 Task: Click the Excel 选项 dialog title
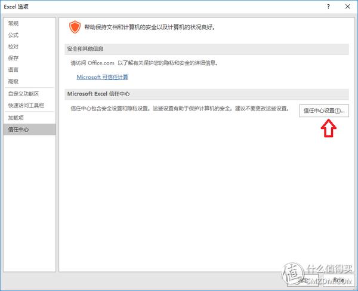pos(16,7)
